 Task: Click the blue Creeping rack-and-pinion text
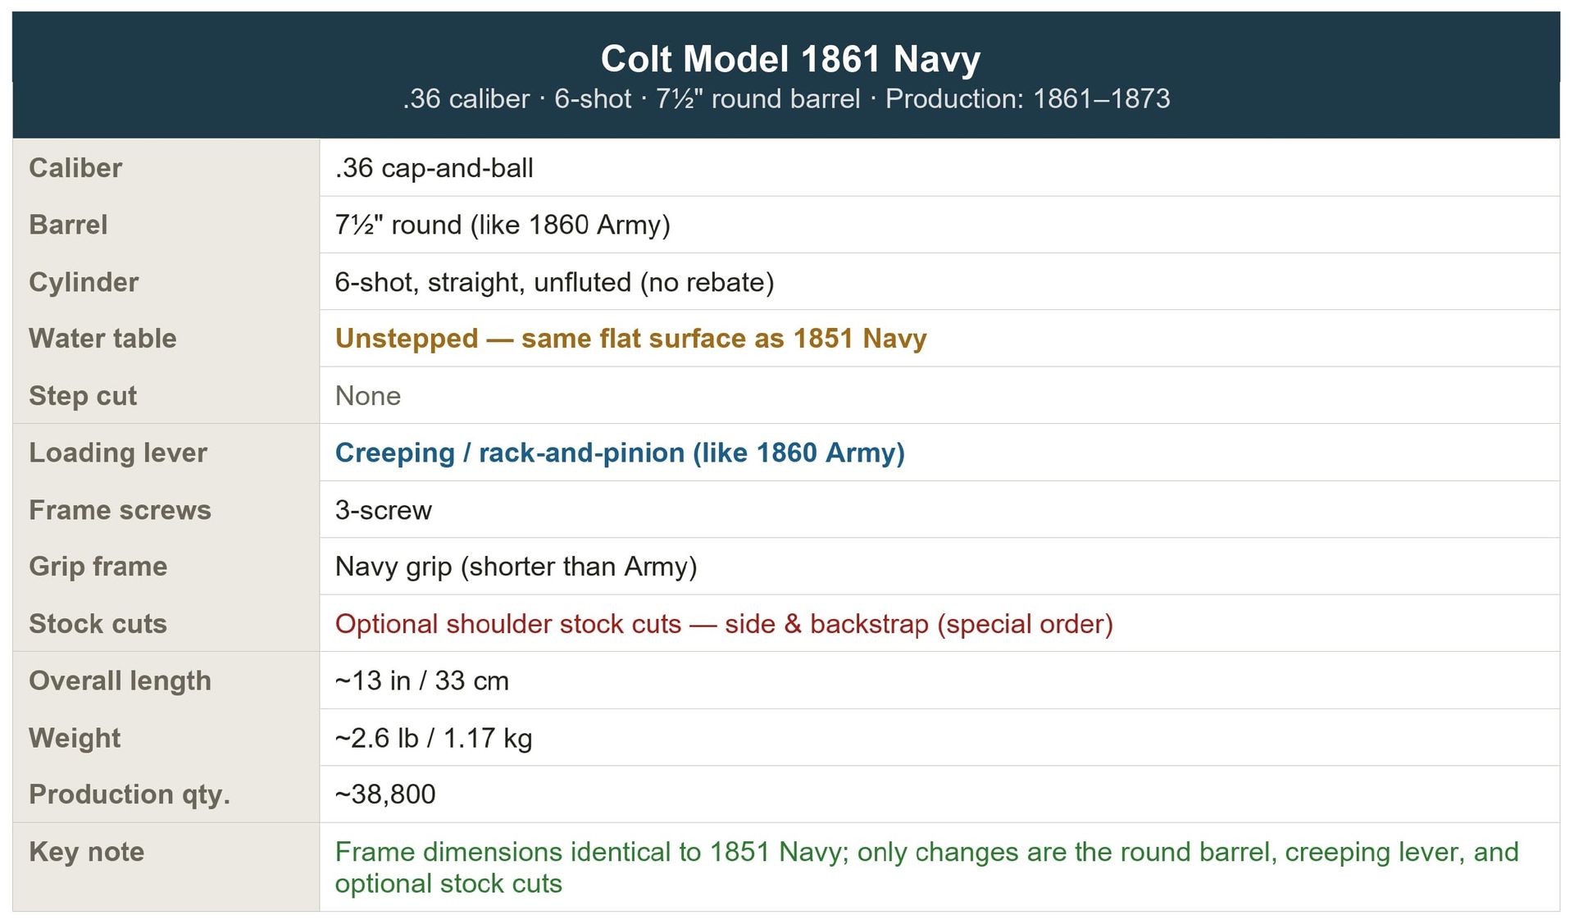pos(620,453)
